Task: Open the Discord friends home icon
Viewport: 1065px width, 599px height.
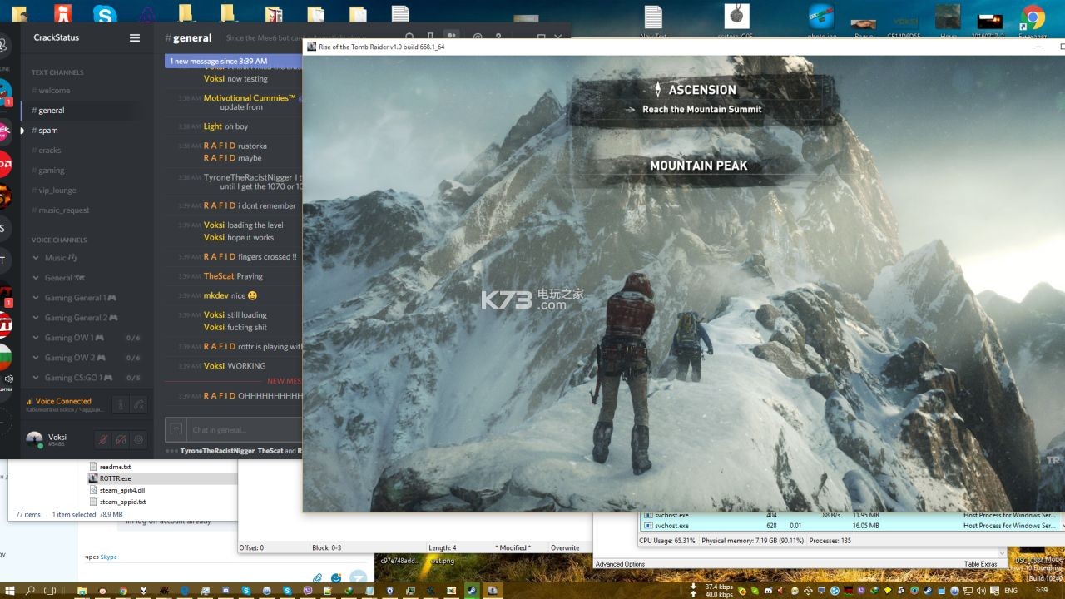Action: pos(3,46)
